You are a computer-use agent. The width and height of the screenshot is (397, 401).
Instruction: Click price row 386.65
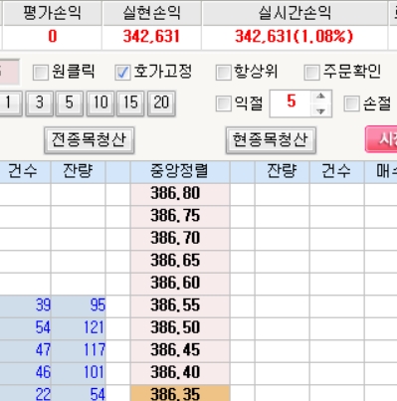click(x=180, y=261)
